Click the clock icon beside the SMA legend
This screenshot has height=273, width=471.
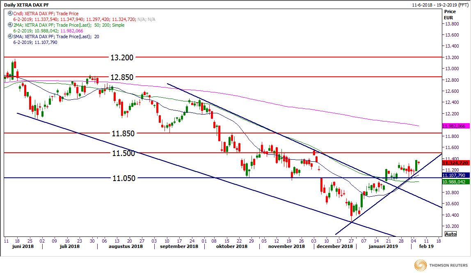10,37
